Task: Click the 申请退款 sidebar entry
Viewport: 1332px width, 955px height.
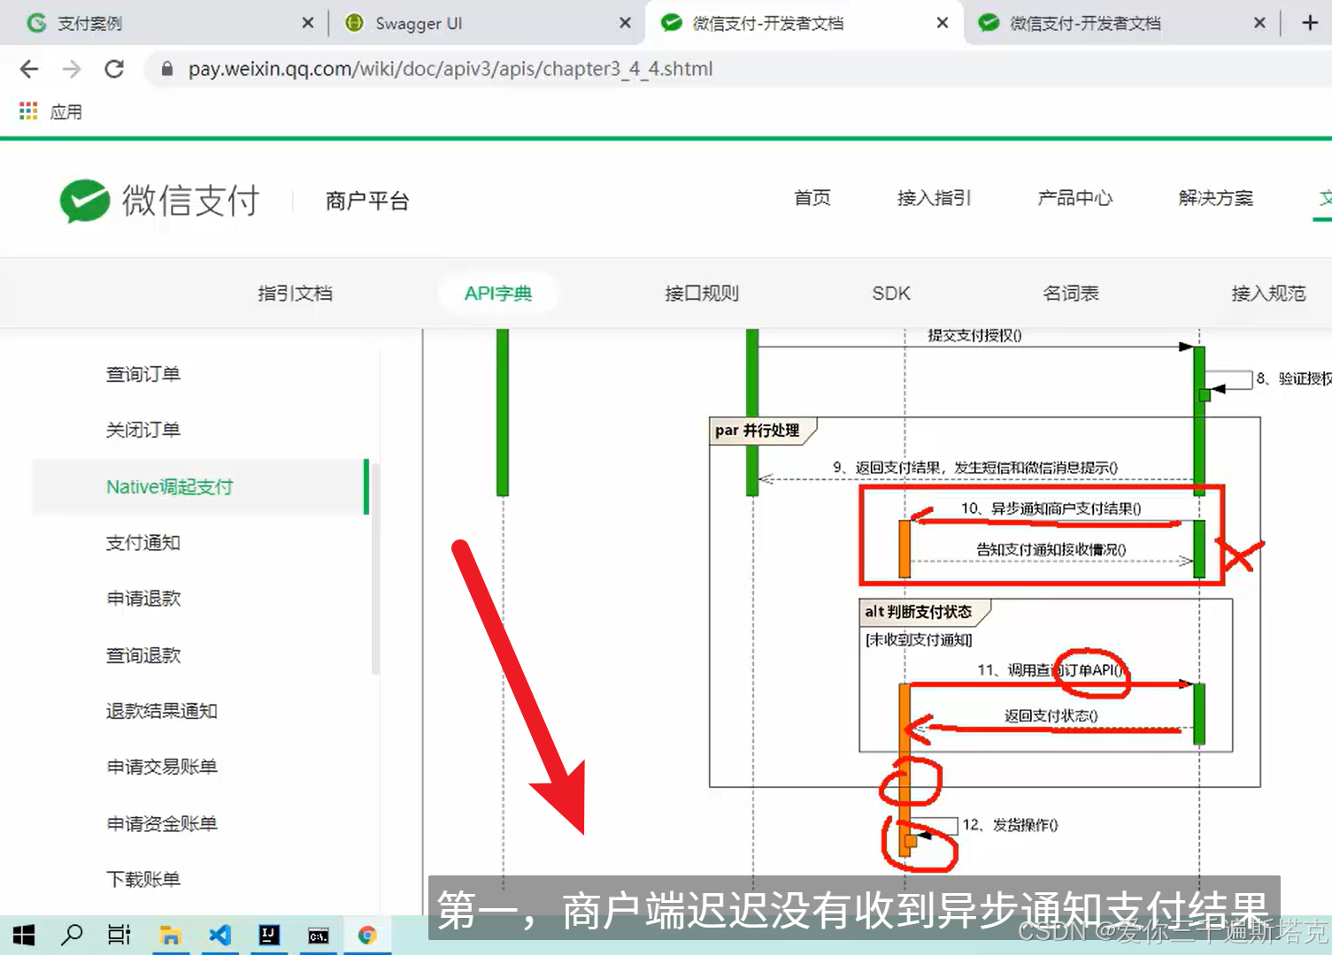Action: [x=142, y=599]
